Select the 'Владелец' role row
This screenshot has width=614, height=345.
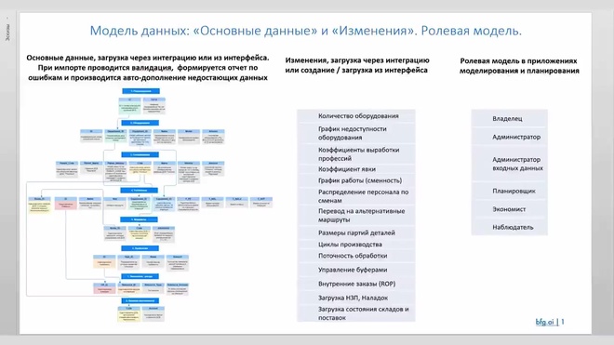[509, 119]
